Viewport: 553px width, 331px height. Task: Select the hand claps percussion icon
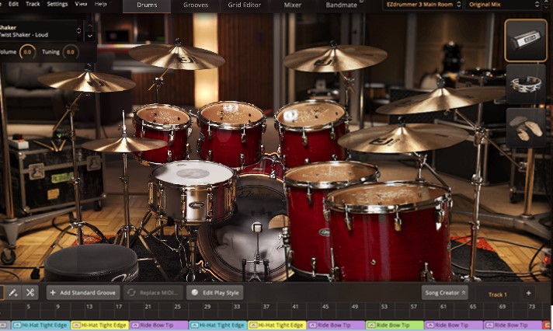pyautogui.click(x=526, y=126)
